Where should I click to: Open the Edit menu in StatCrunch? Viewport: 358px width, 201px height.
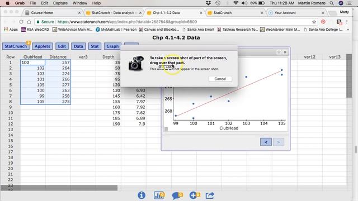coord(62,46)
